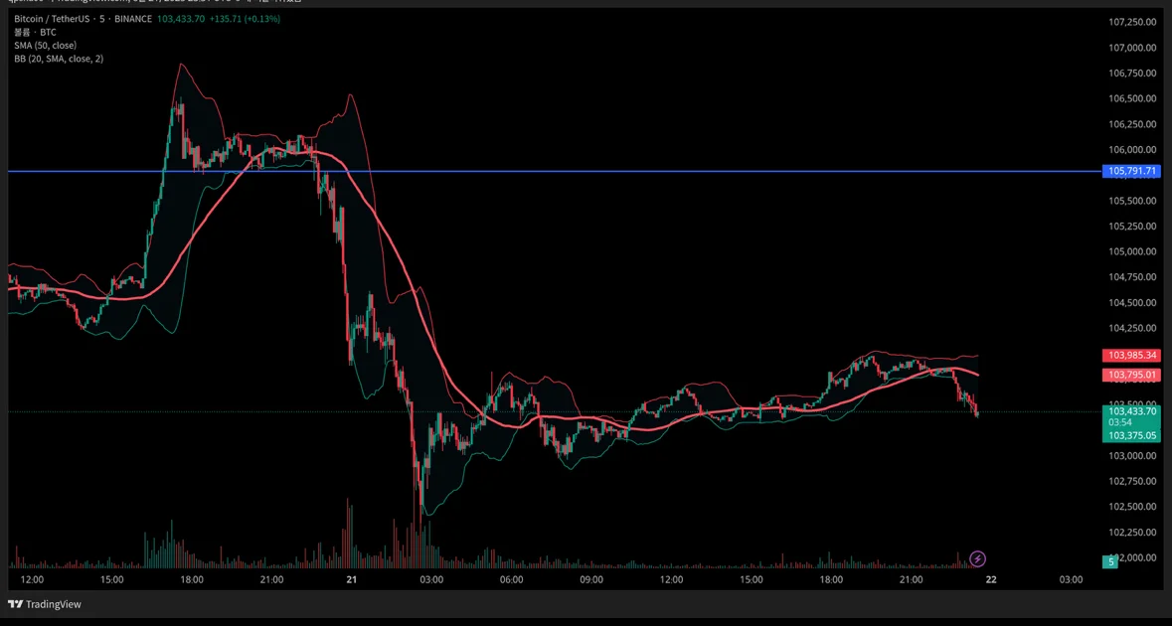The image size is (1172, 626).
Task: Open the SMA (50, close) legend
Action: (45, 45)
